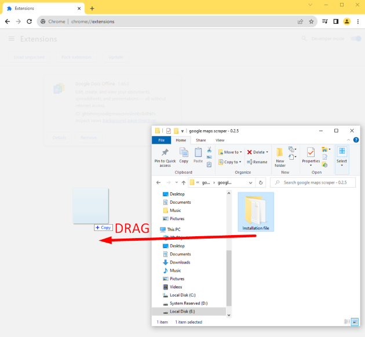This screenshot has height=337, width=365.
Task: Open the recent locations dropdown arrow
Action: 177,182
